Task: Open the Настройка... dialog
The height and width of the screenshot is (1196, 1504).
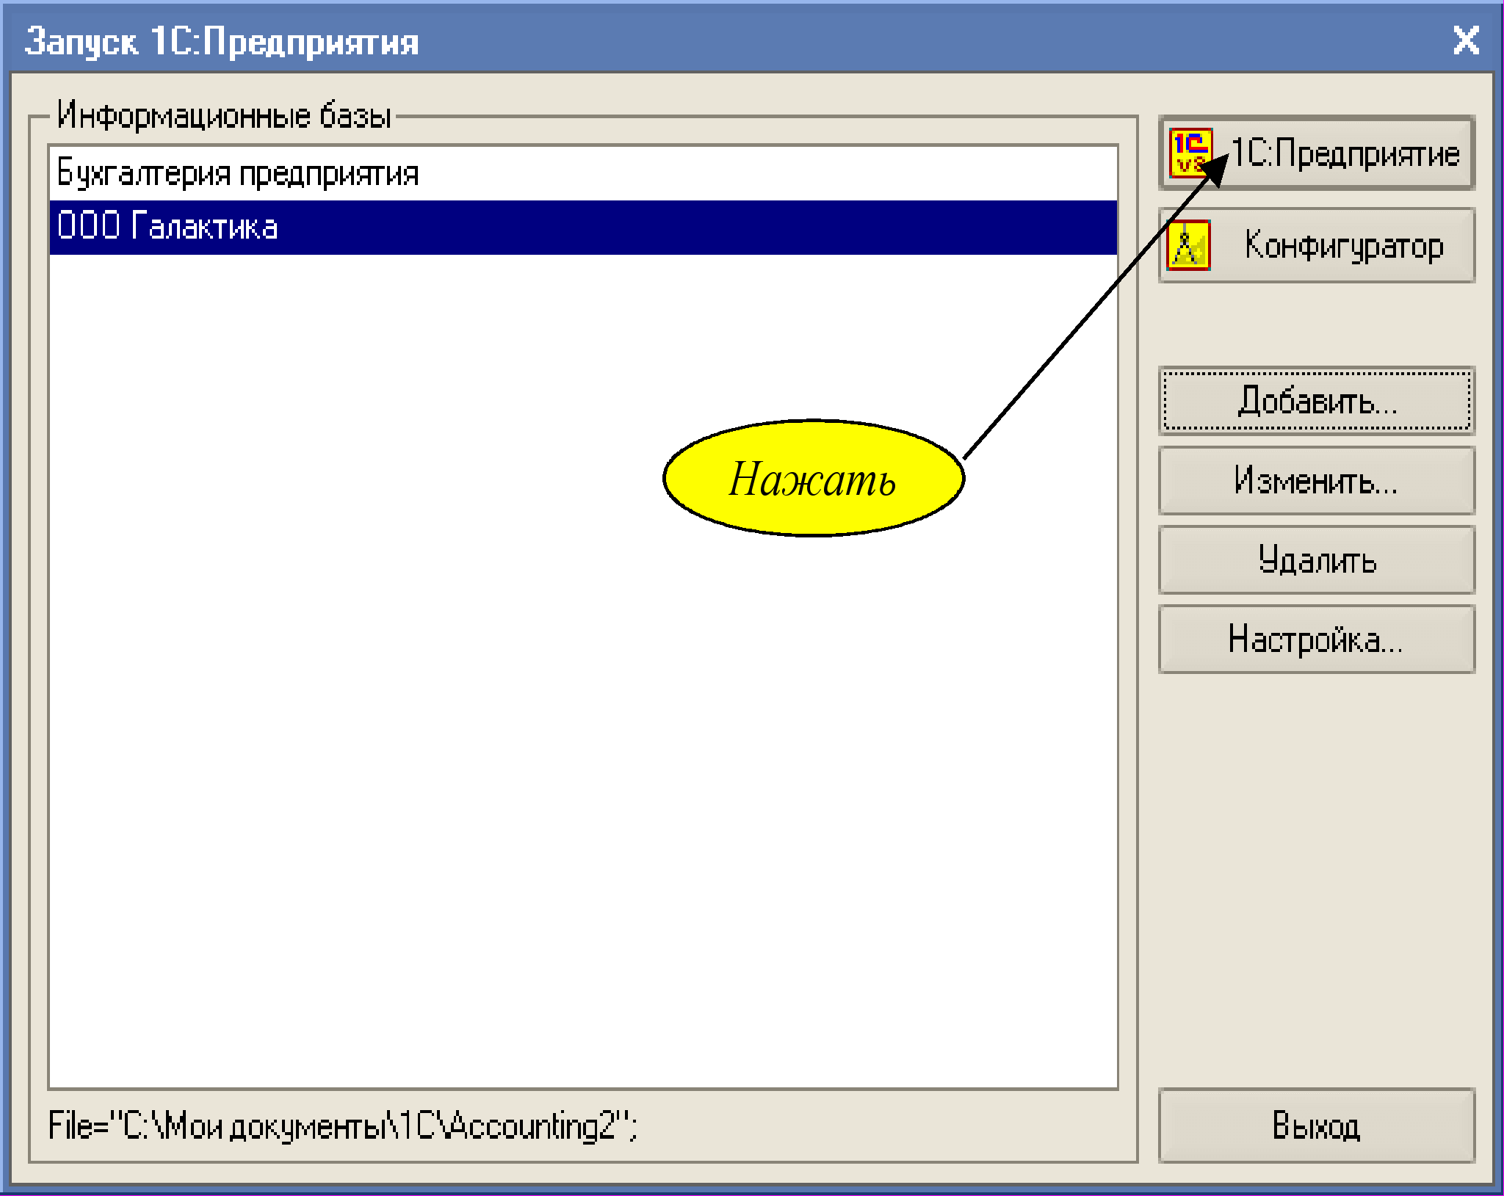Action: pyautogui.click(x=1317, y=639)
